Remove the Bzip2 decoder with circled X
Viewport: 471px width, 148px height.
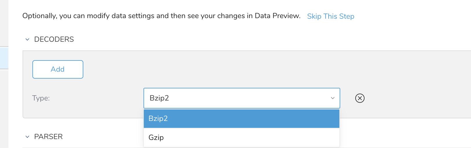tap(360, 98)
